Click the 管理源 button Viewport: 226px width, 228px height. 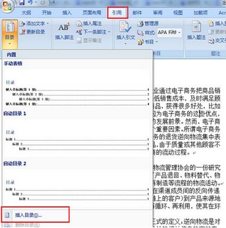click(x=148, y=23)
